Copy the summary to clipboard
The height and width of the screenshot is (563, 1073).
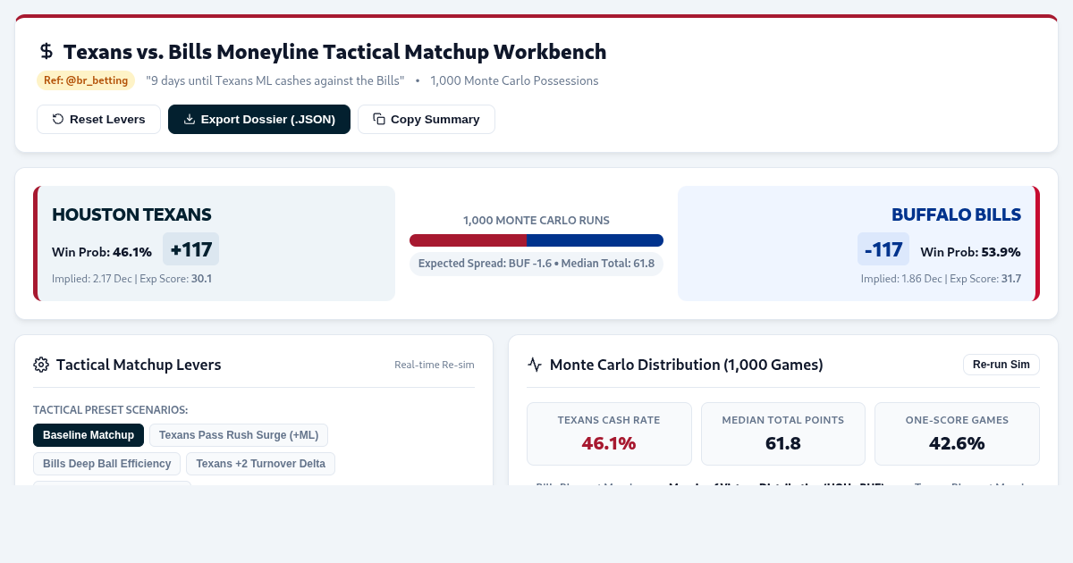coord(427,119)
